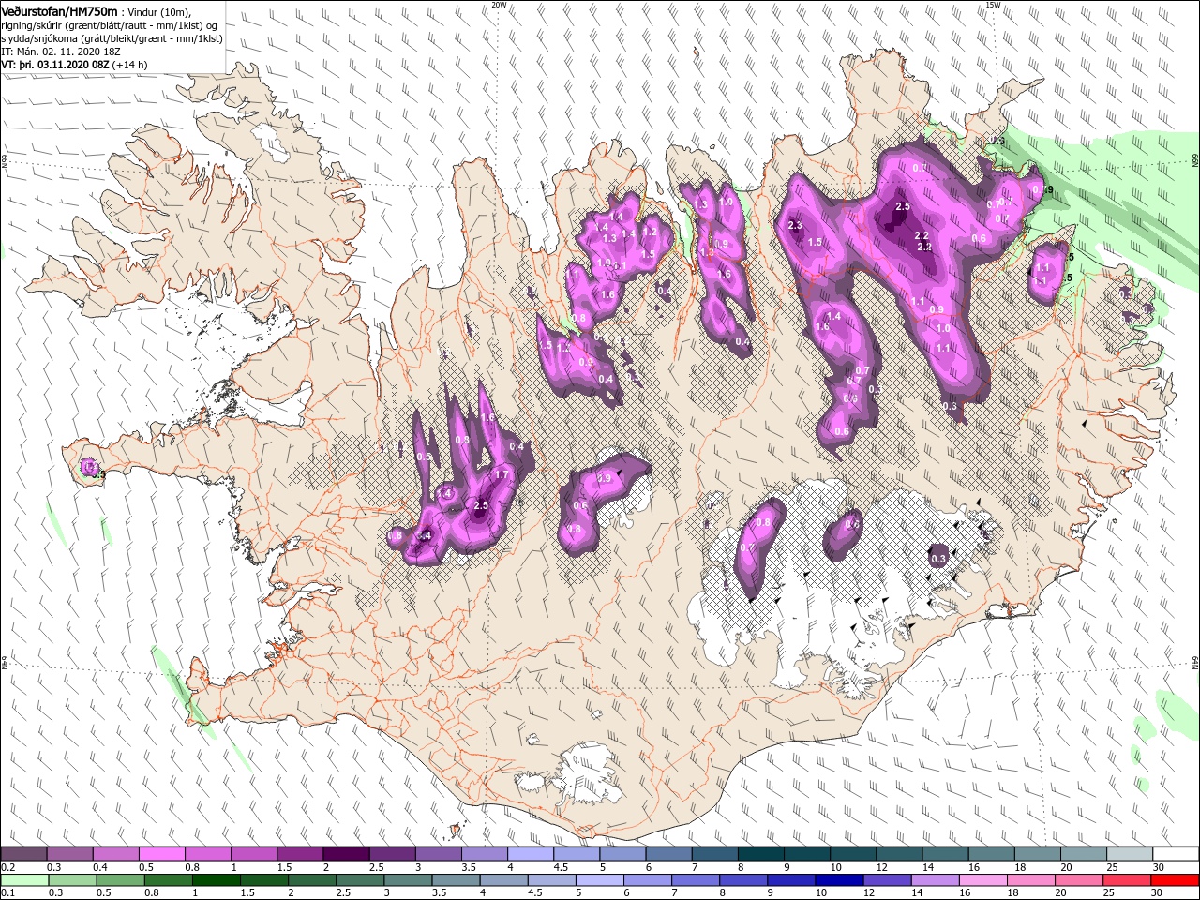Select the upper-row swatch between 0.8 and 1
This screenshot has width=1200, height=900.
pos(207,854)
